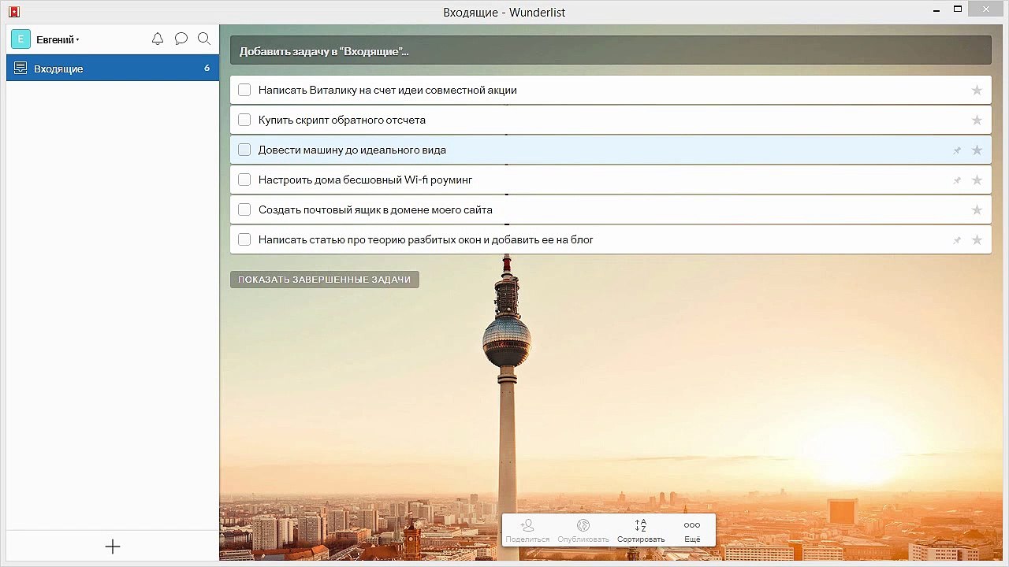The image size is (1009, 567).
Task: Open the Евгений account dropdown
Action: click(58, 39)
